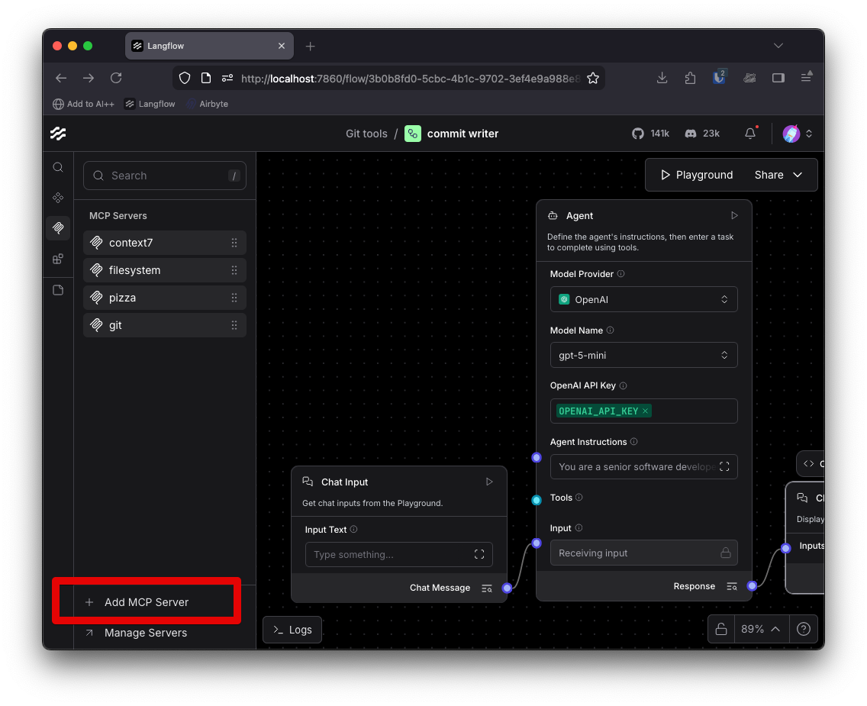Select the Notes sidebar icon

58,289
